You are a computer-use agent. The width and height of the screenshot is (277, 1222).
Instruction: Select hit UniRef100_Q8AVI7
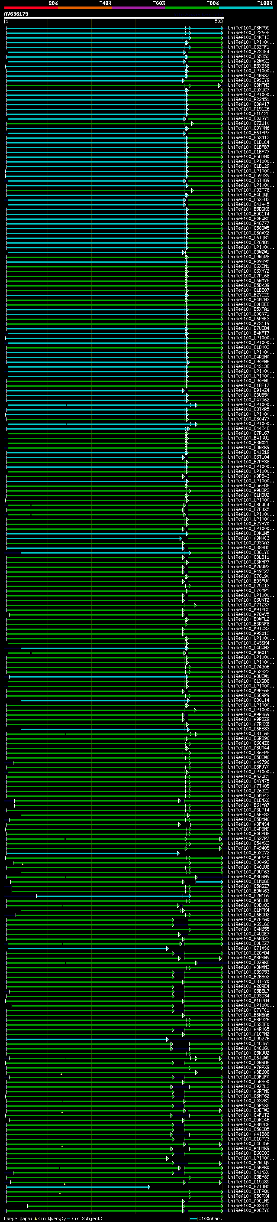coord(248,104)
